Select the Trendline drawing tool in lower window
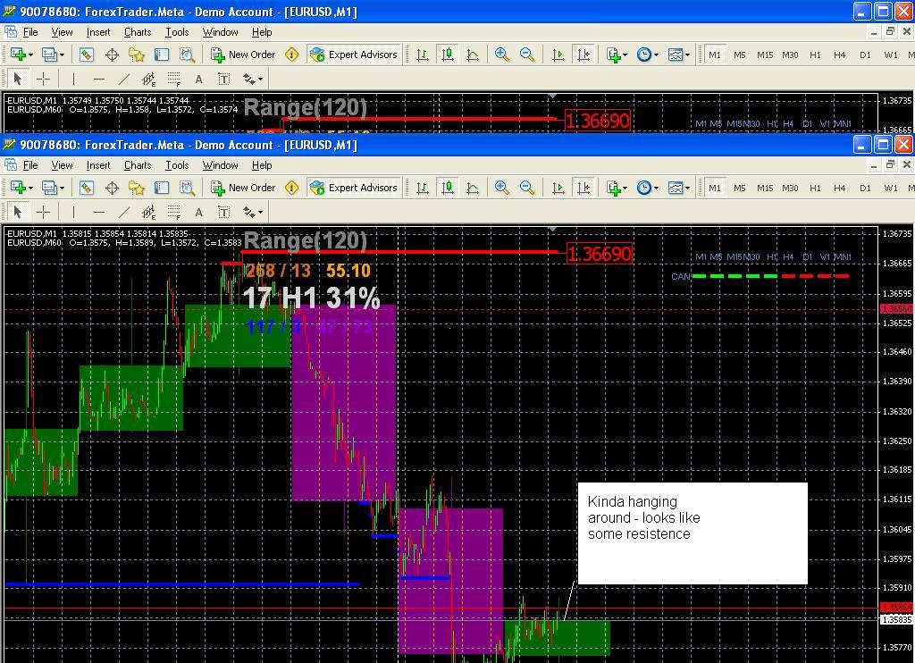The image size is (915, 663). [x=124, y=213]
